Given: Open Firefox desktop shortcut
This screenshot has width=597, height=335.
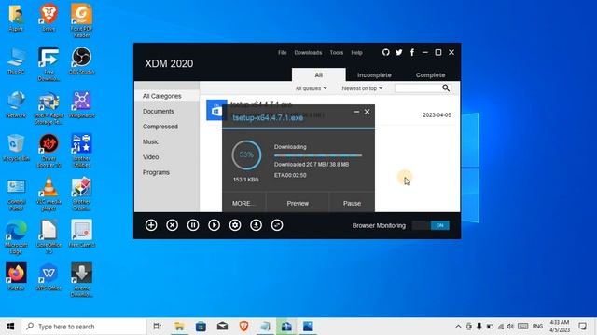Looking at the screenshot, I should [x=16, y=276].
